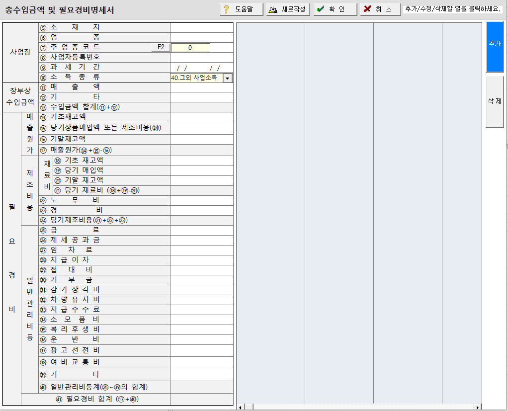
Task: Open the 소득종류 dropdown arrow
Action: point(228,78)
